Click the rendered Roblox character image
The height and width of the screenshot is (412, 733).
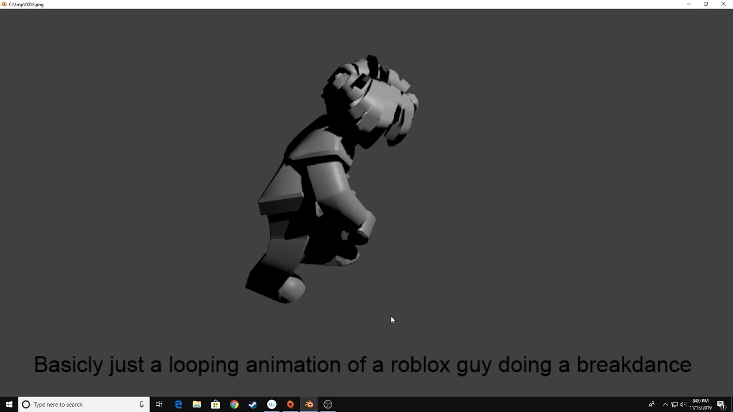(x=332, y=179)
